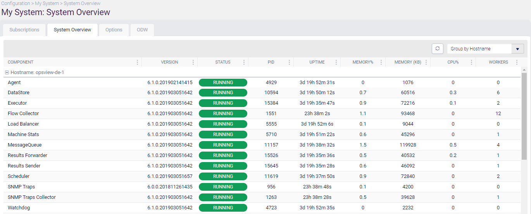Click the SNMP Traps Collector component name

(32, 197)
